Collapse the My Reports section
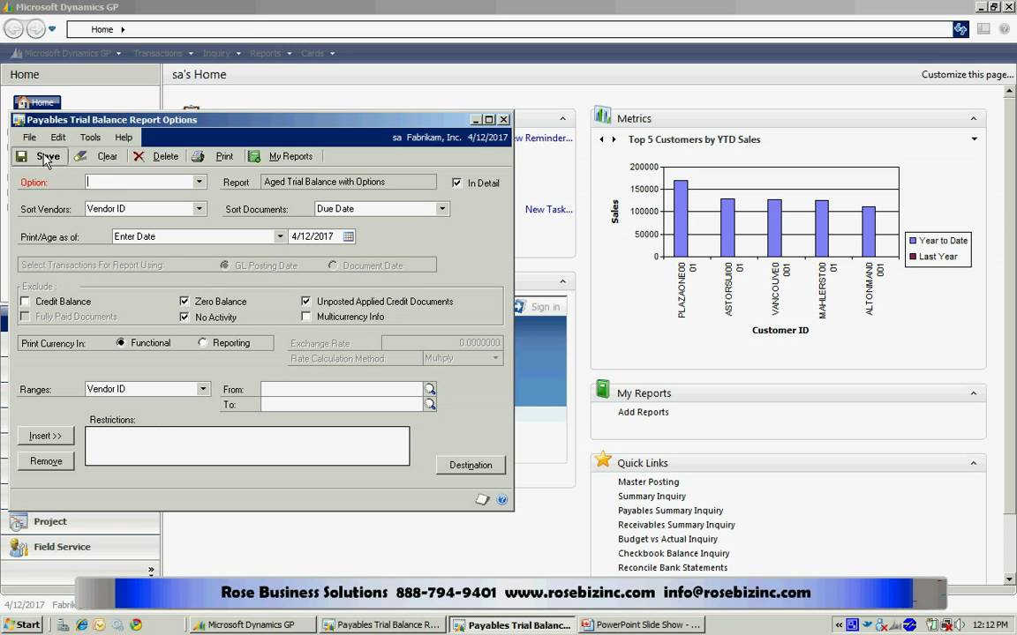Viewport: 1017px width, 635px height. (973, 393)
